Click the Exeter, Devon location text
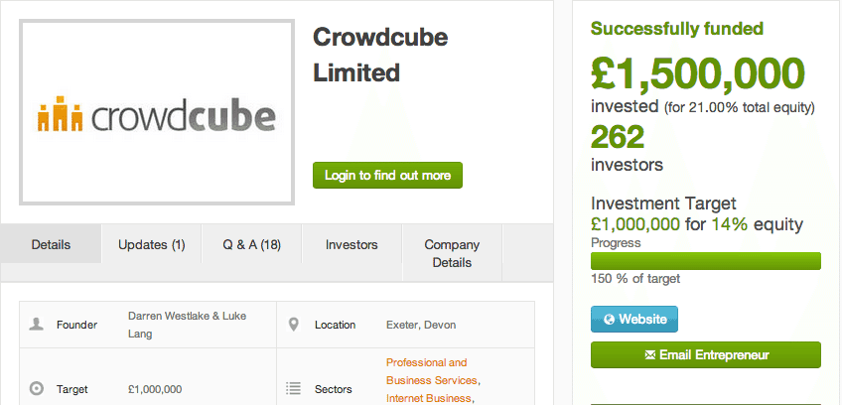 421,325
